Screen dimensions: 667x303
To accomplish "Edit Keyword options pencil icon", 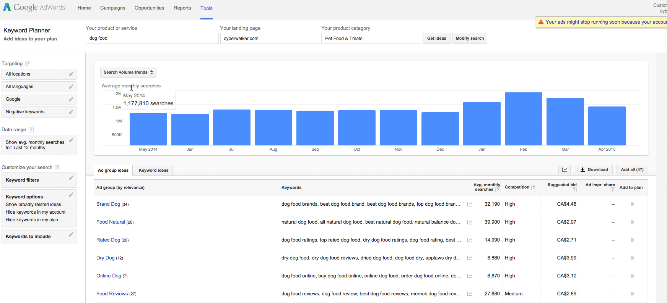I will pos(71,195).
